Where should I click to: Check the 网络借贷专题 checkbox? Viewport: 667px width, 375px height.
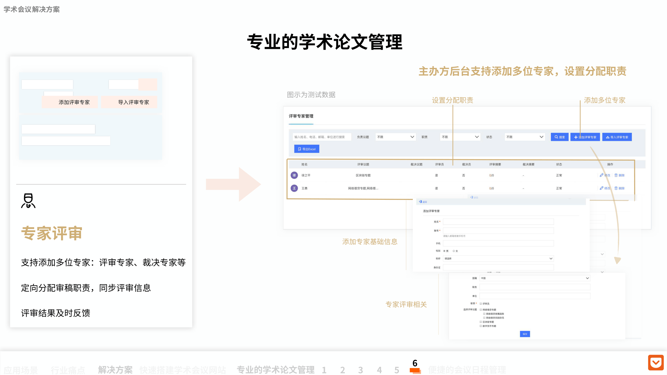coord(481,310)
